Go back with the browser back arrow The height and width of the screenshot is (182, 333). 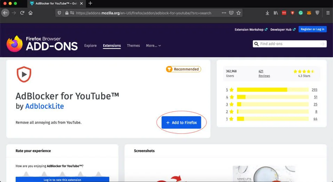point(5,13)
